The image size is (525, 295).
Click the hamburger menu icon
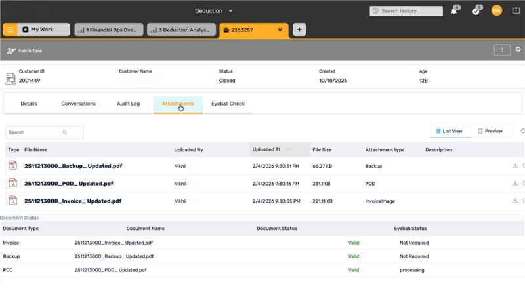click(x=10, y=29)
